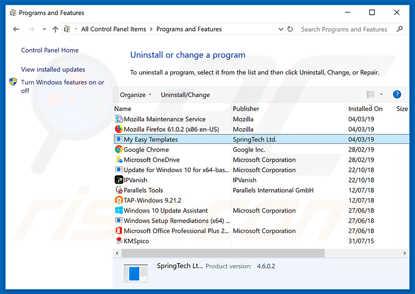The image size is (415, 294).
Task: Select Google Chrome entry name
Action: (146, 150)
